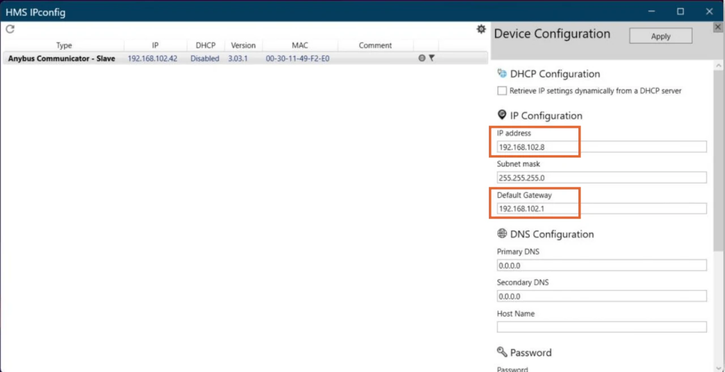This screenshot has height=372, width=725.
Task: Click the Password key icon
Action: click(x=502, y=352)
